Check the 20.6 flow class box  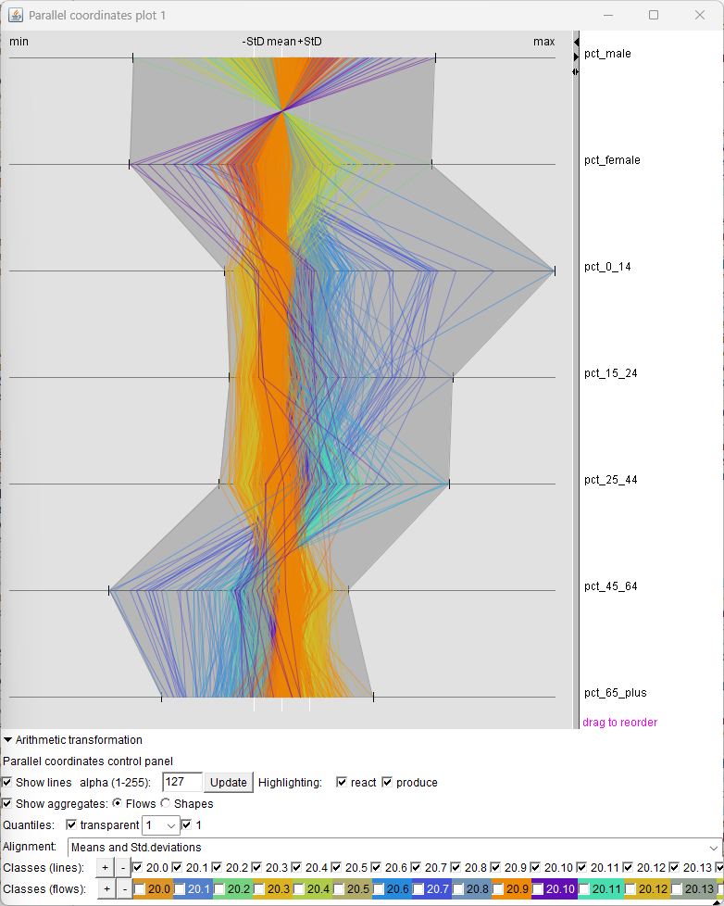379,888
